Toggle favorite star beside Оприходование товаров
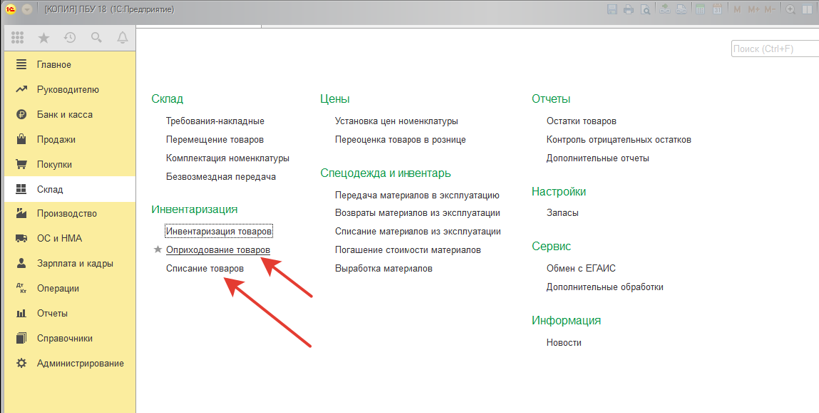The height and width of the screenshot is (413, 819). 157,250
